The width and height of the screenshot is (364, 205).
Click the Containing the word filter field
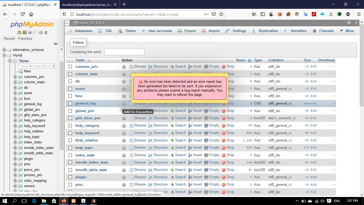[x=124, y=52]
